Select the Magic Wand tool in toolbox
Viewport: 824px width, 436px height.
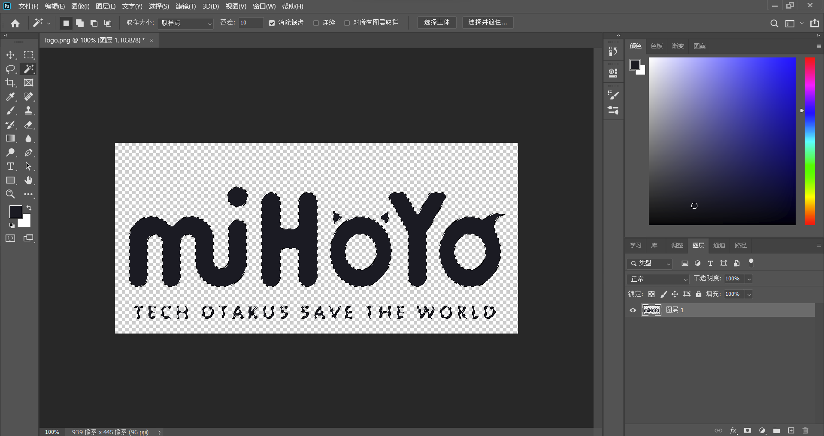click(x=29, y=69)
